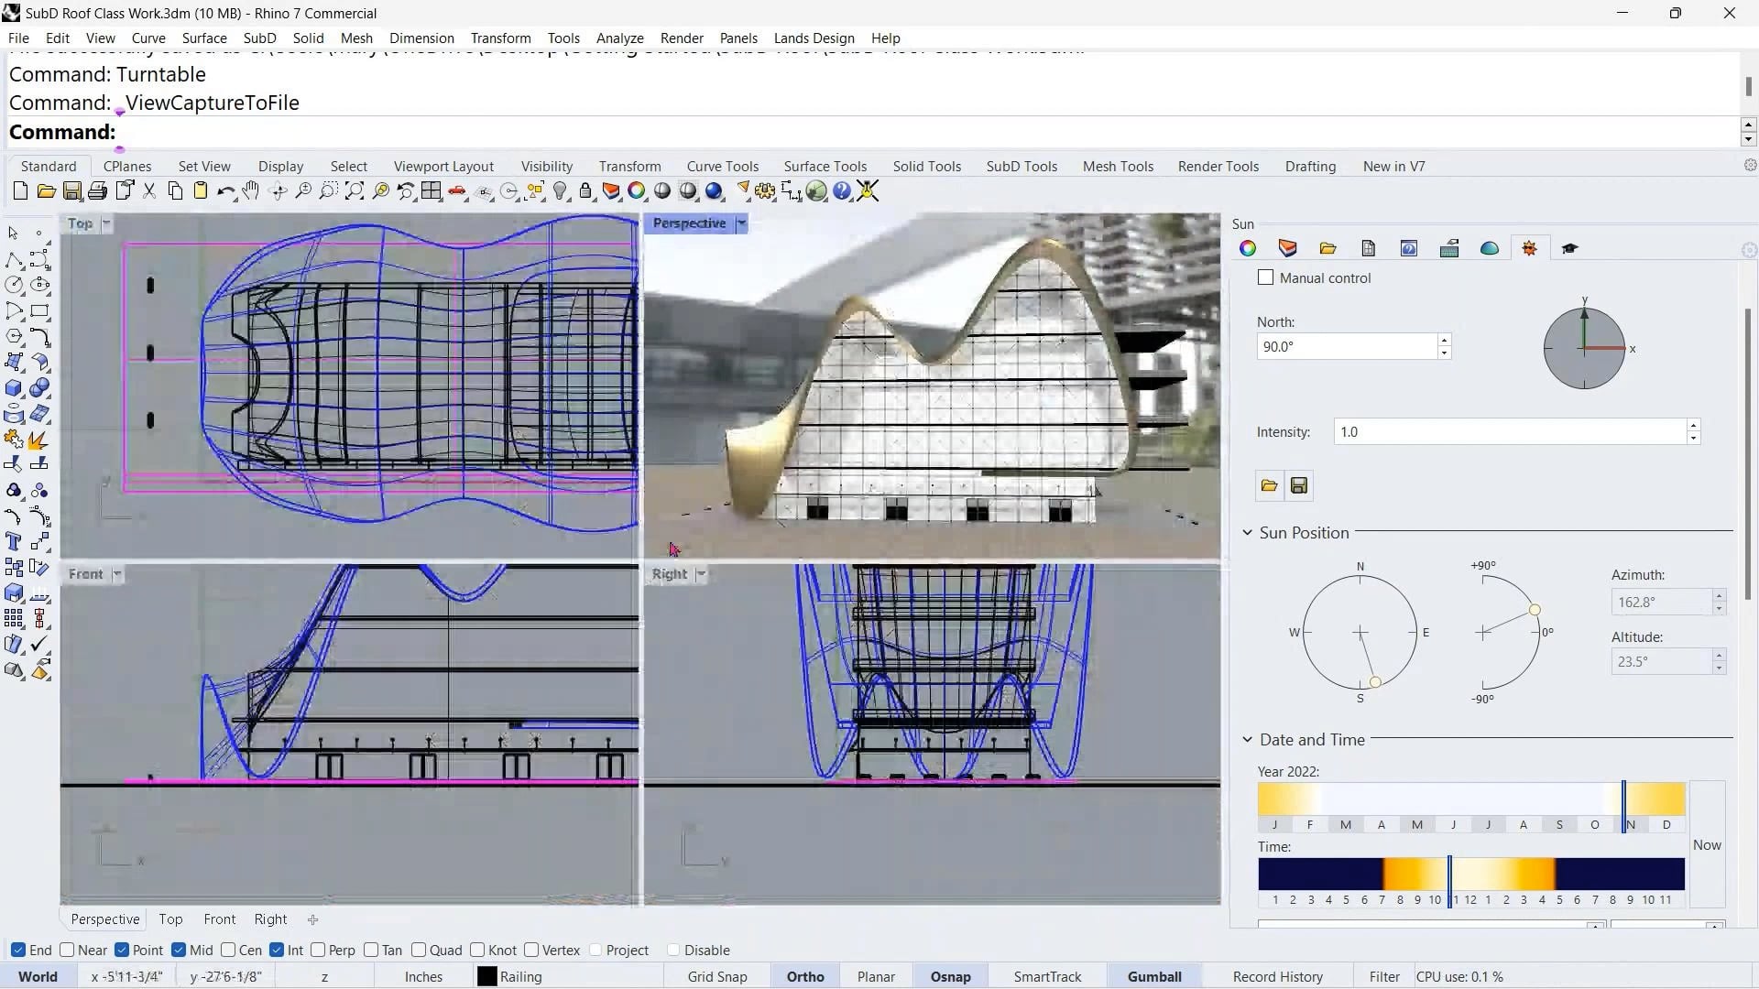The width and height of the screenshot is (1759, 989).
Task: Open the Render menu
Action: pyautogui.click(x=682, y=38)
